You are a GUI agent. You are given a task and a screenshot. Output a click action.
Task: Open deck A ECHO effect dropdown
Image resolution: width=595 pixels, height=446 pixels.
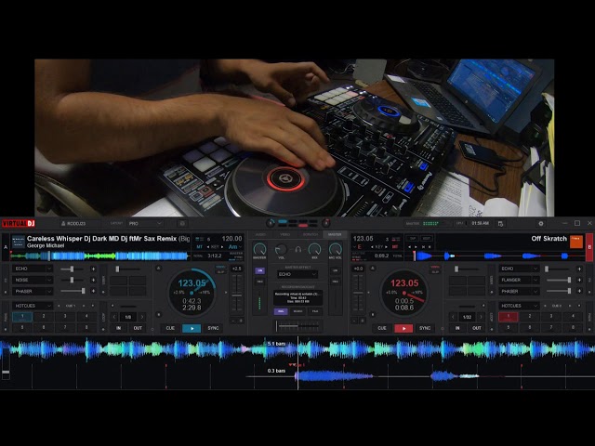33,269
